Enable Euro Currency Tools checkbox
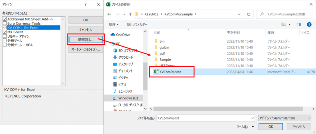 tap(5, 23)
